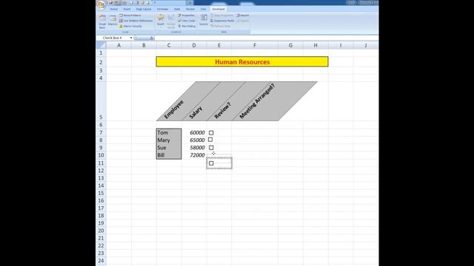
Task: Select column C header
Action: [169, 45]
